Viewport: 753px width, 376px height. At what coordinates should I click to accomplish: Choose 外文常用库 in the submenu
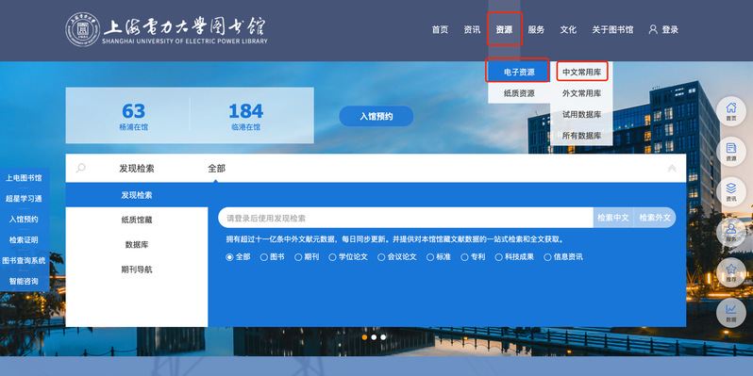click(581, 93)
